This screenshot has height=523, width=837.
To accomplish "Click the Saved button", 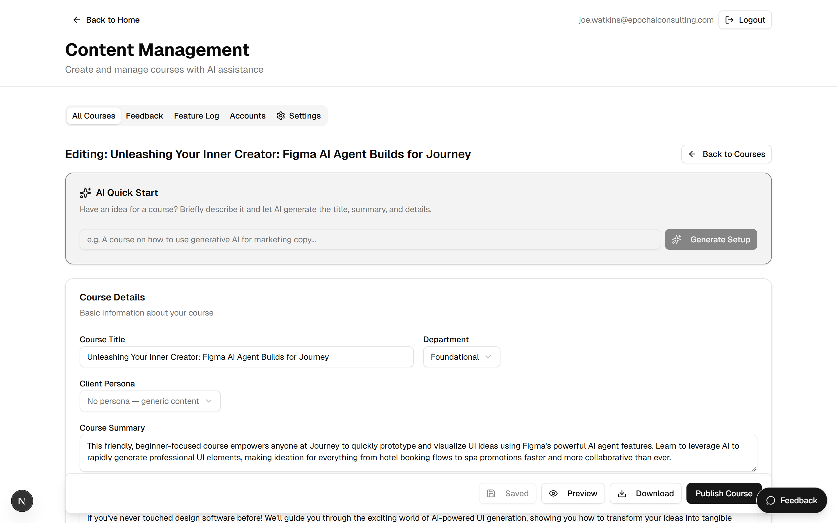I will tap(507, 493).
